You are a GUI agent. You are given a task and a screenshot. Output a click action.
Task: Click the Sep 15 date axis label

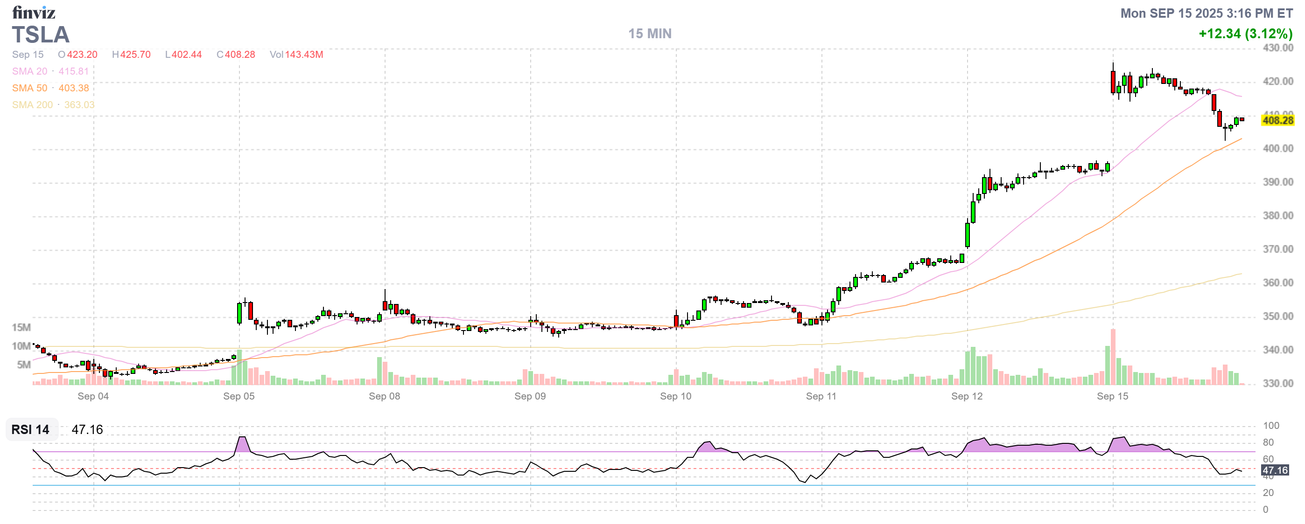[1112, 396]
